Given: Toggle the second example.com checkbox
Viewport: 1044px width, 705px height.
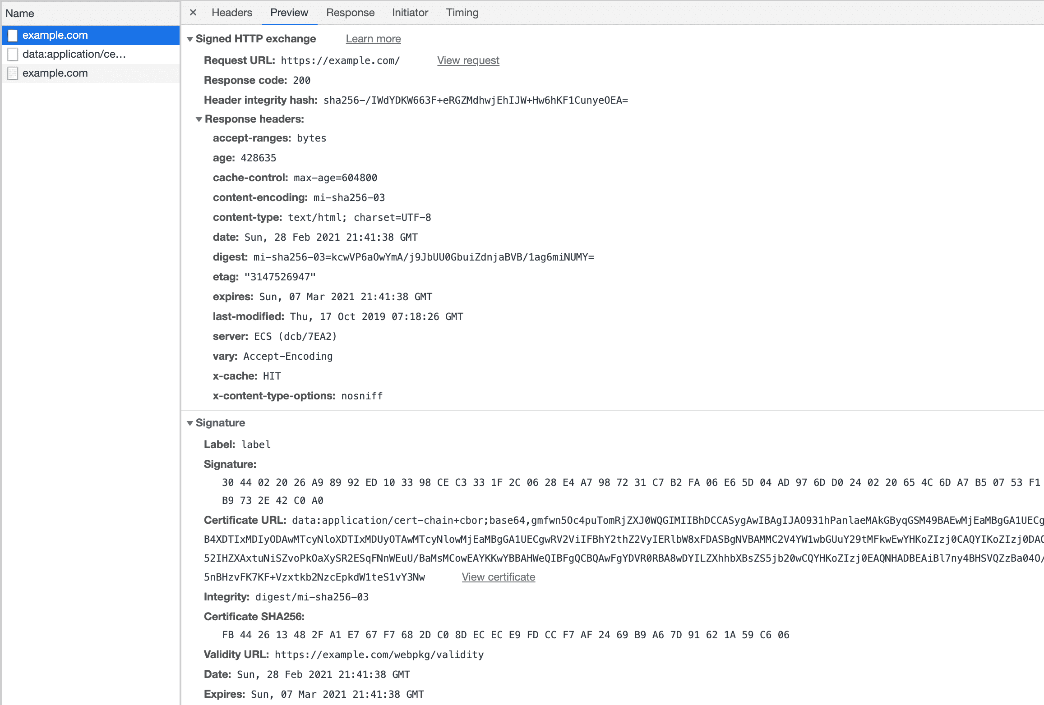Looking at the screenshot, I should click(14, 73).
